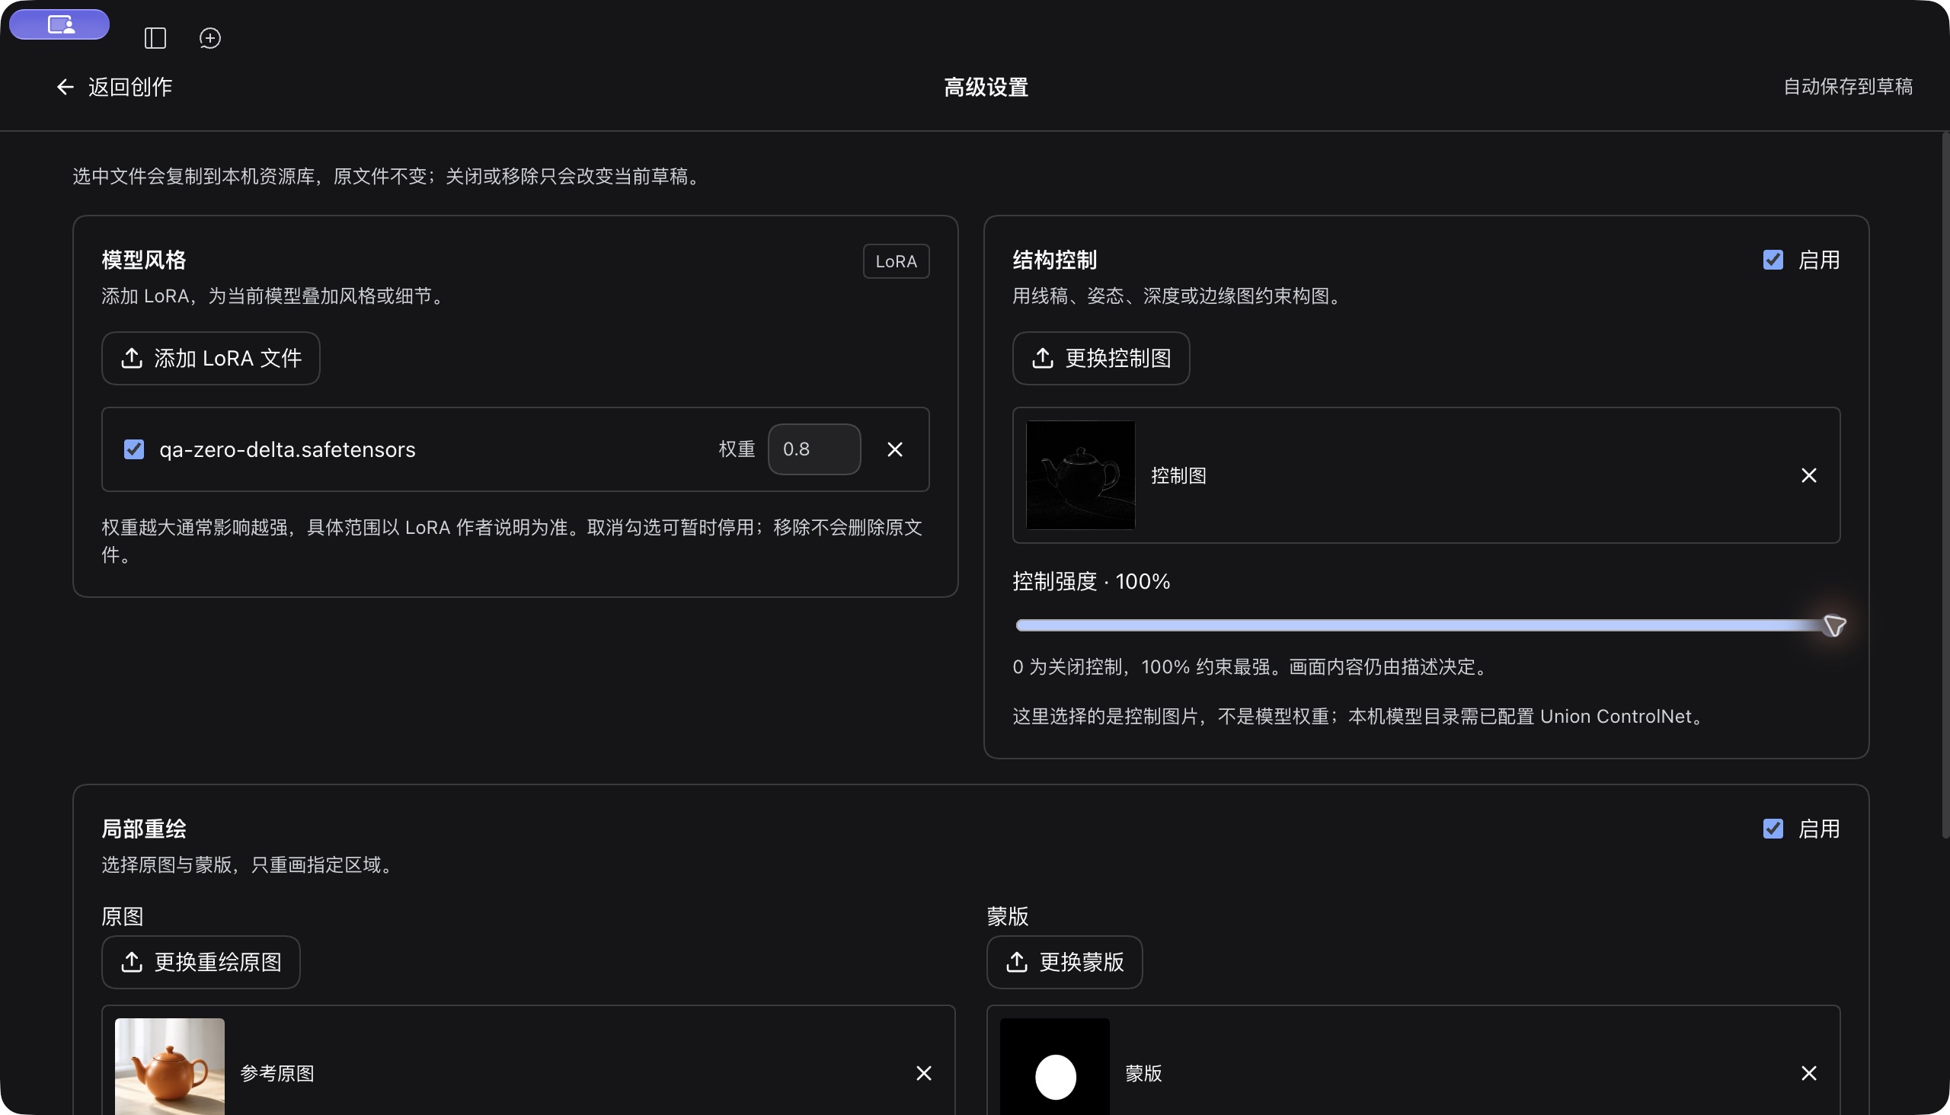Remove the 蒙版 item

[x=1809, y=1074]
